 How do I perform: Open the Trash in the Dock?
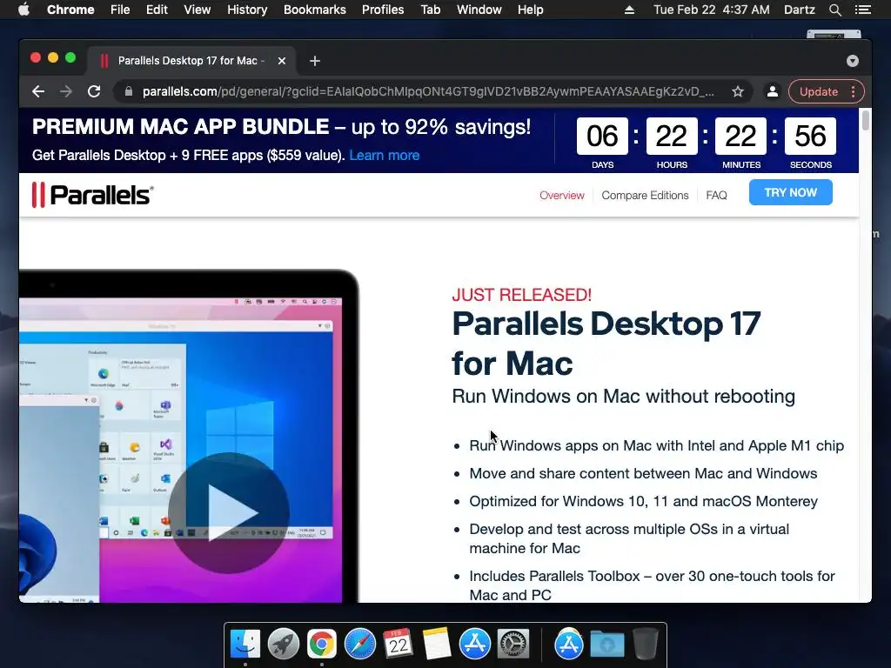(x=645, y=645)
